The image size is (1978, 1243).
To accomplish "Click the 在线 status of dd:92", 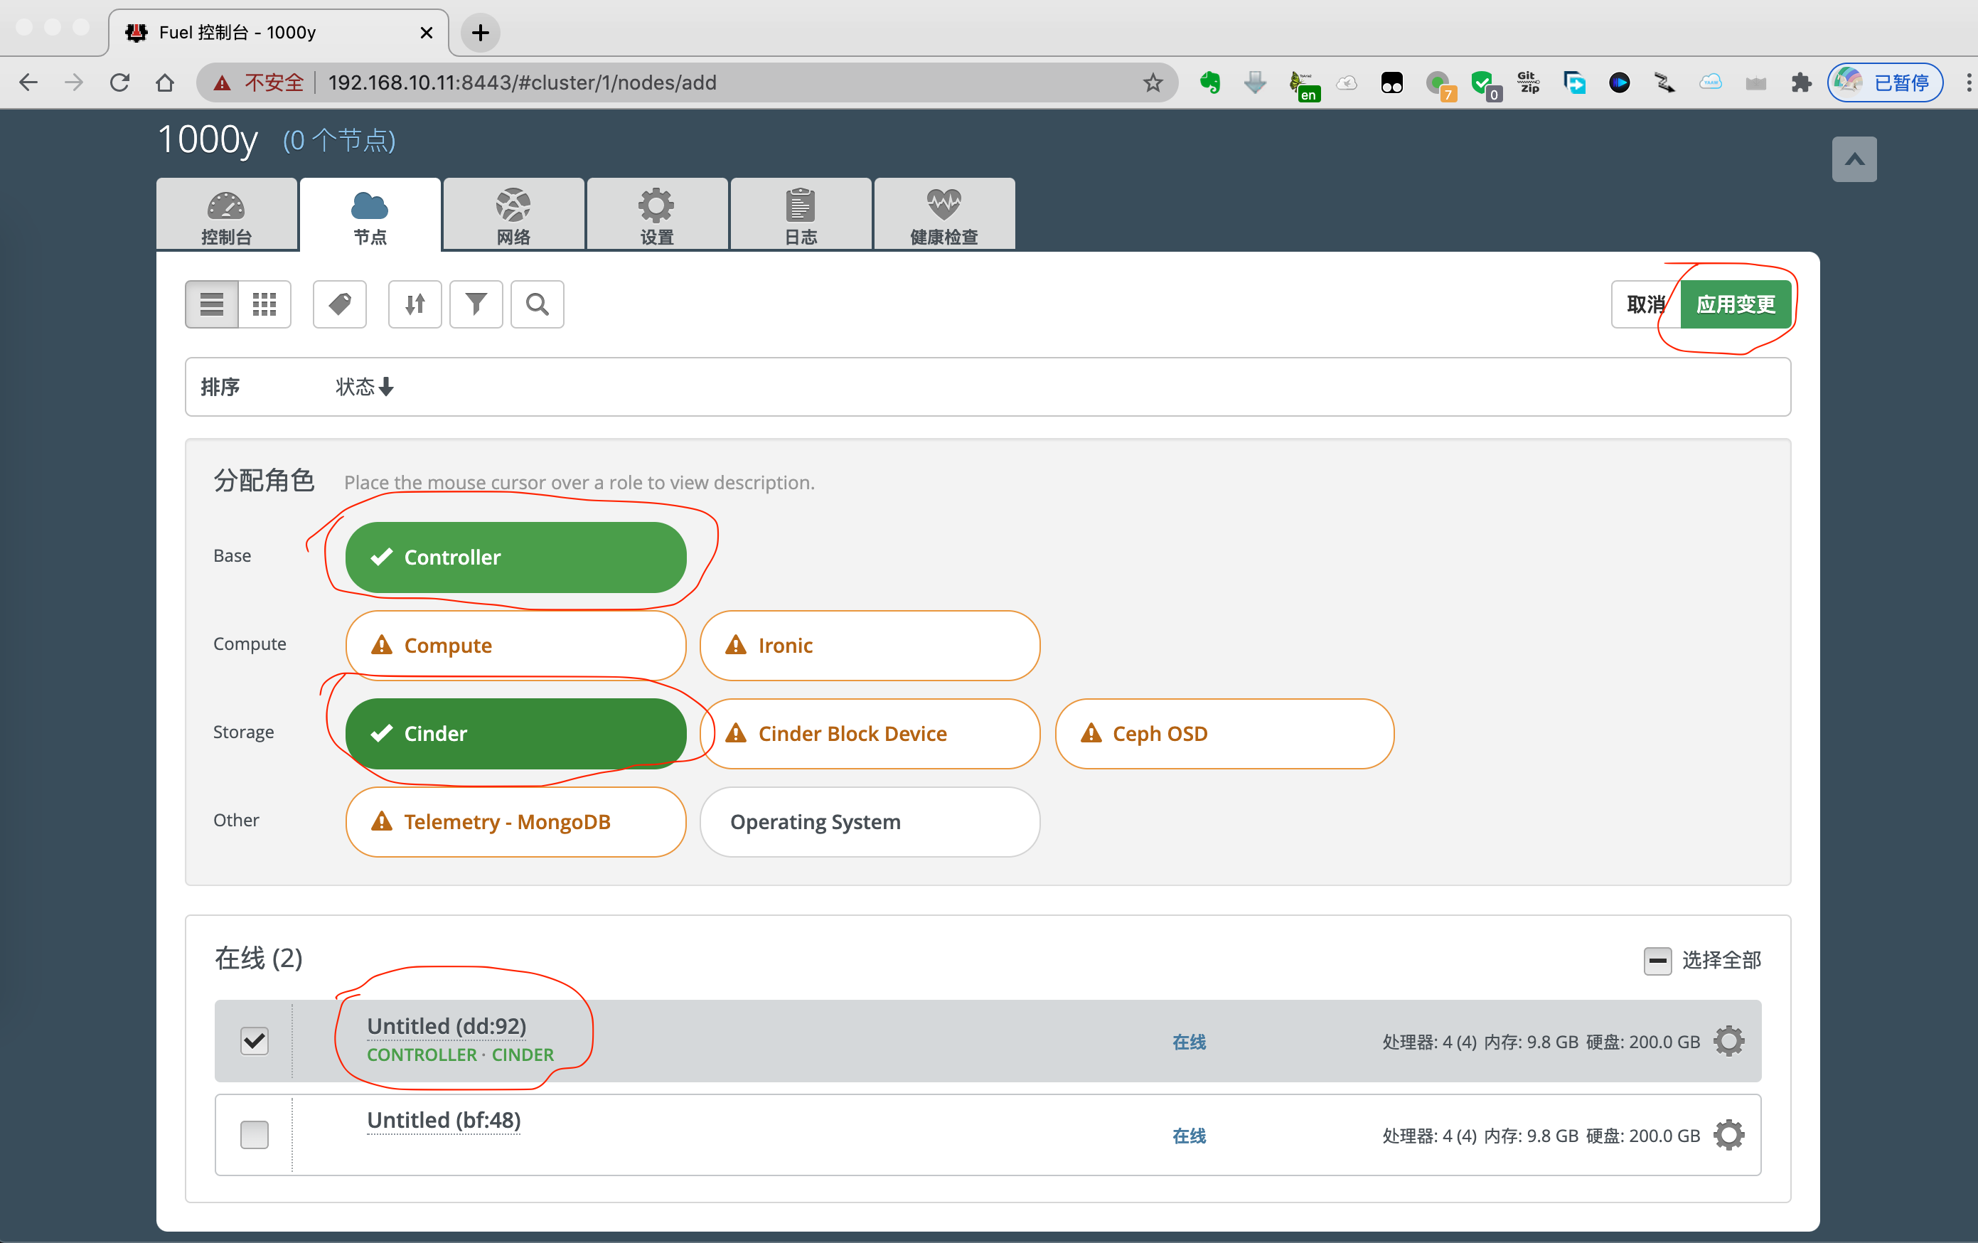I will pos(1189,1042).
